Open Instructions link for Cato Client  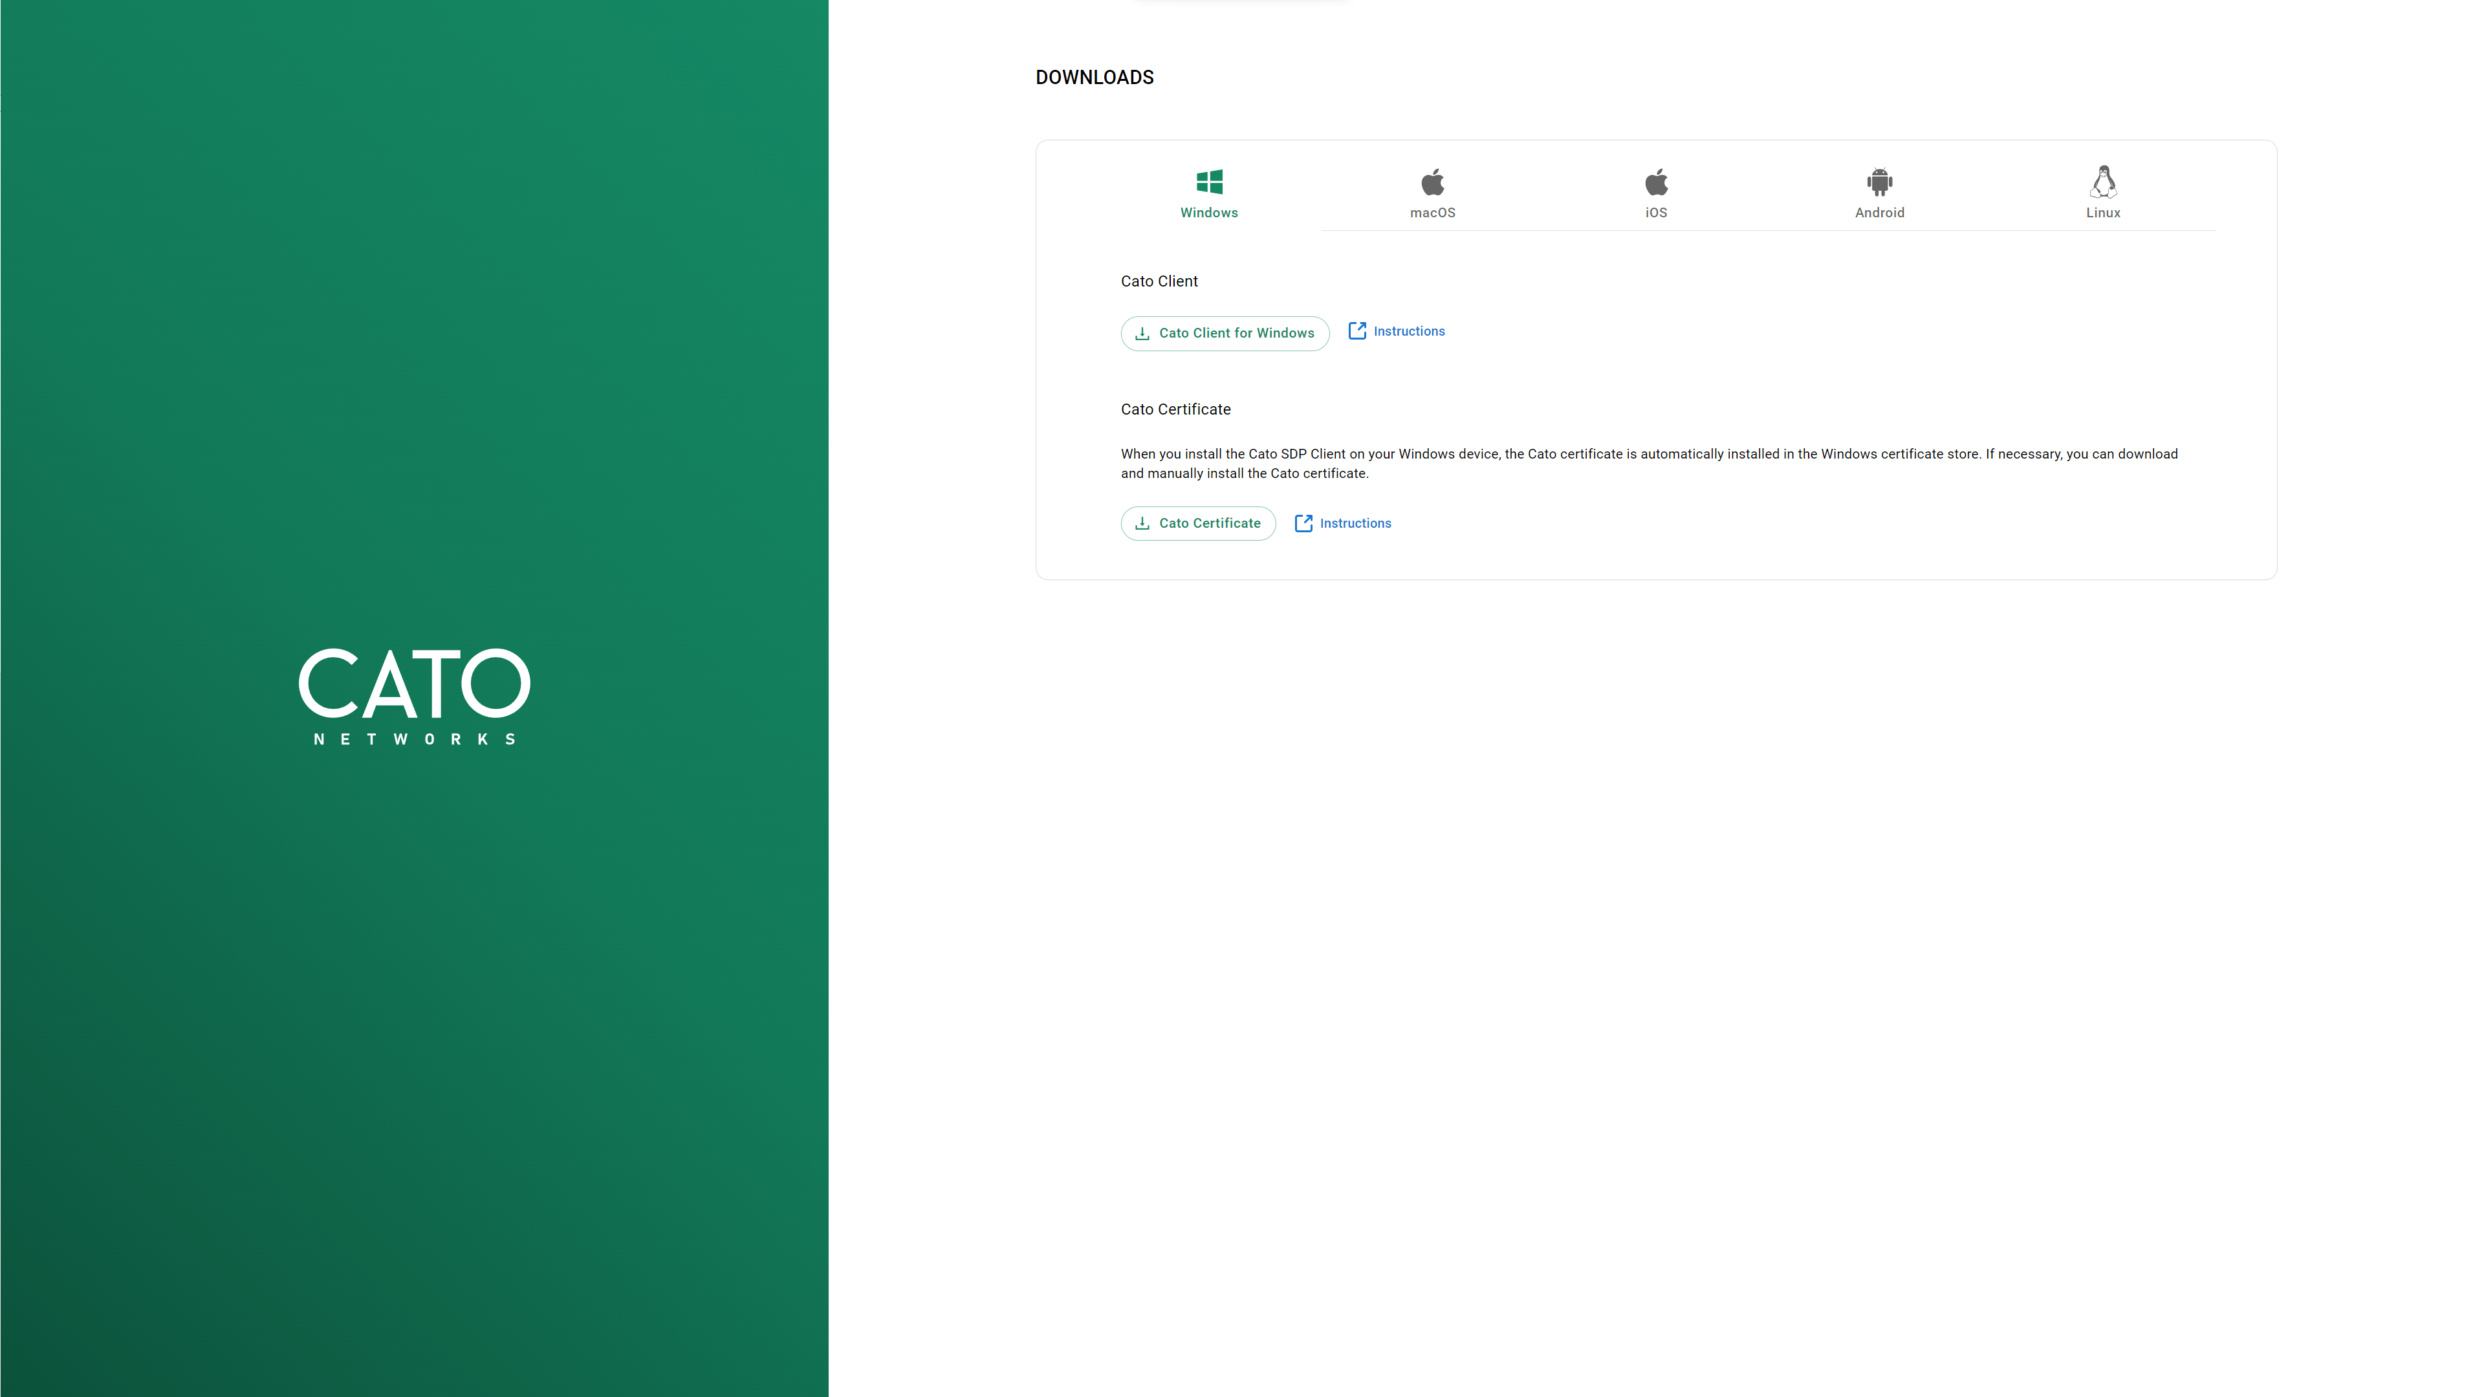pos(1409,332)
